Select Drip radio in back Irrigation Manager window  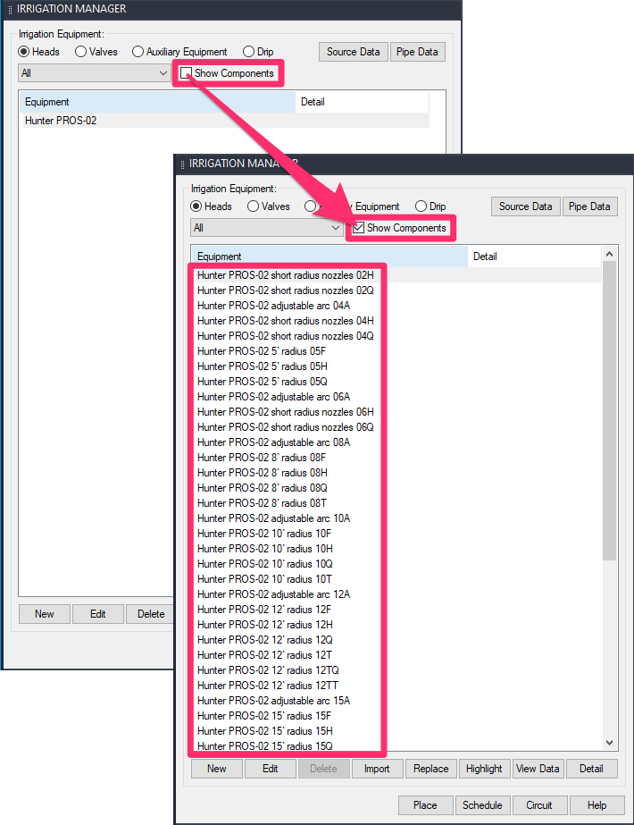point(248,52)
